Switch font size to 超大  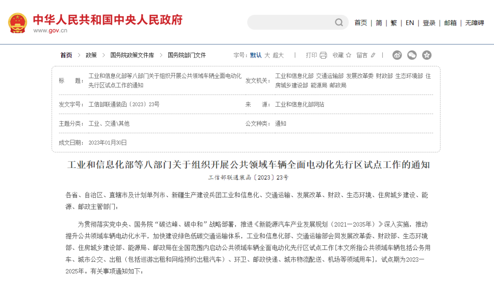(x=279, y=55)
